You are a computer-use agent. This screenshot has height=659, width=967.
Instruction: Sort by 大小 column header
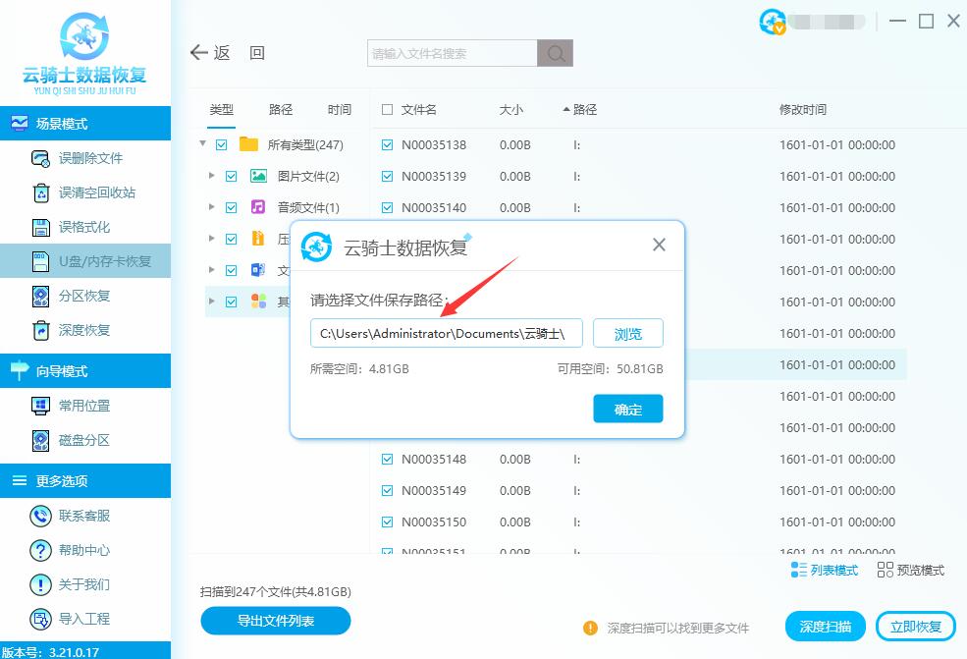tap(511, 110)
